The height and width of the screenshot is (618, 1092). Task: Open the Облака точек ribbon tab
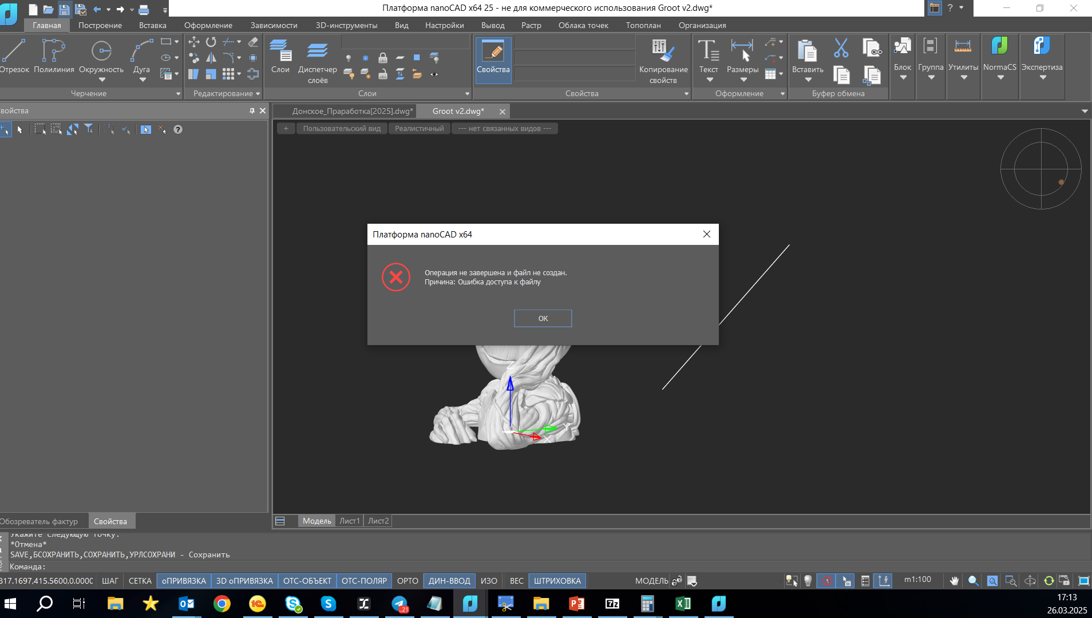(x=583, y=25)
